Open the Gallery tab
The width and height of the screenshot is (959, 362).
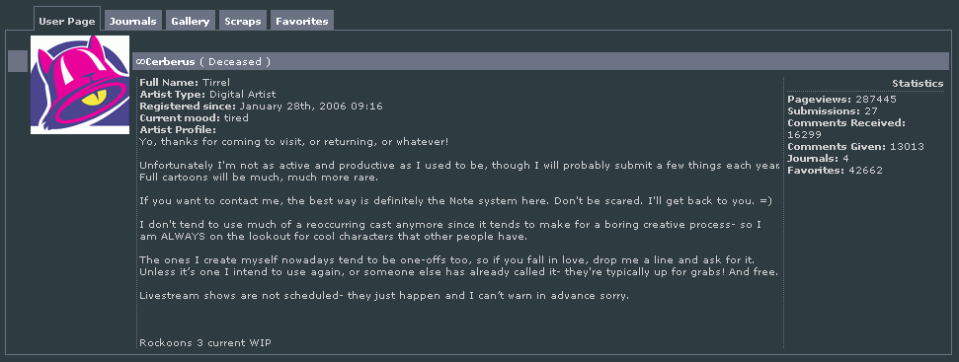pyautogui.click(x=191, y=20)
